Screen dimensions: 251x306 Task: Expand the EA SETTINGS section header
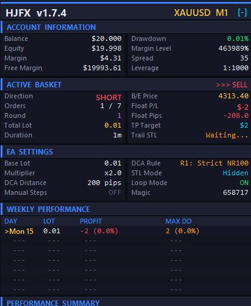(126, 151)
